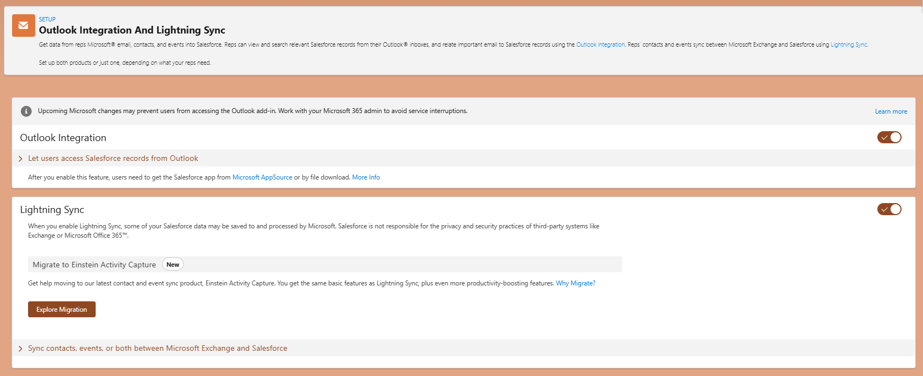Expand chevron beside Let users access Salesforce records
Image resolution: width=923 pixels, height=376 pixels.
point(20,159)
